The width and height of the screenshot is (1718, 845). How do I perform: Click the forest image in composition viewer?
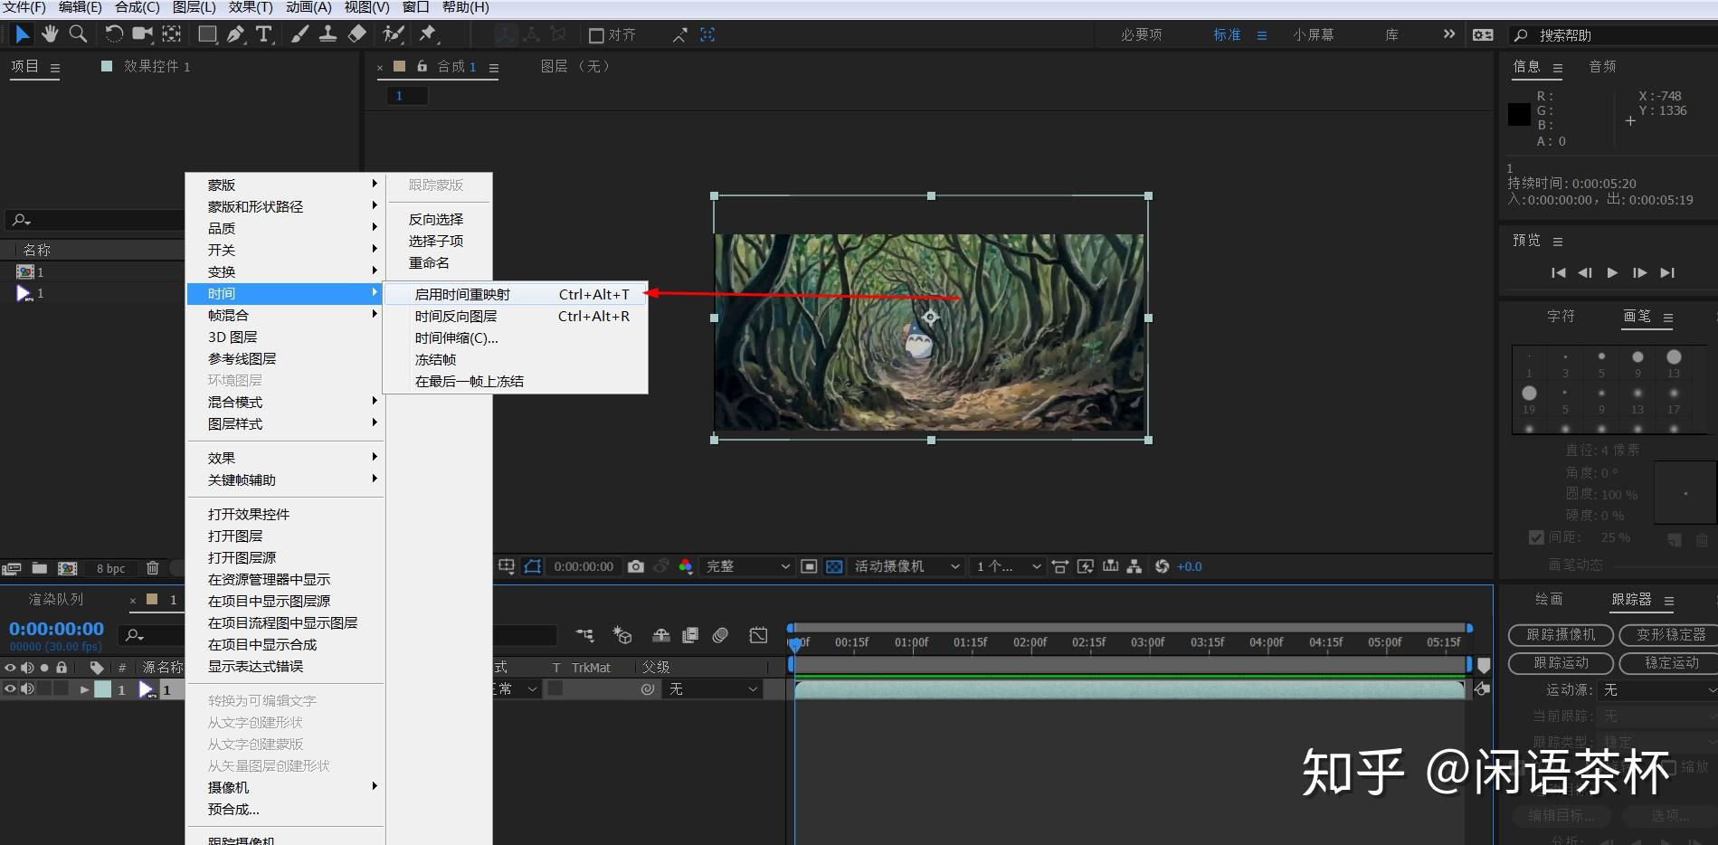(x=929, y=332)
